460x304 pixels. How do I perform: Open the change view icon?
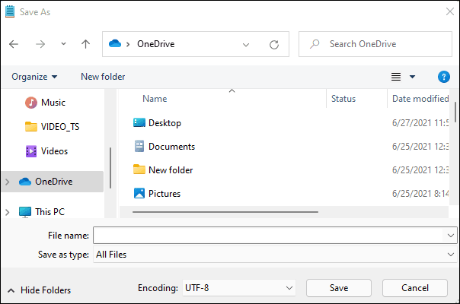click(x=396, y=77)
